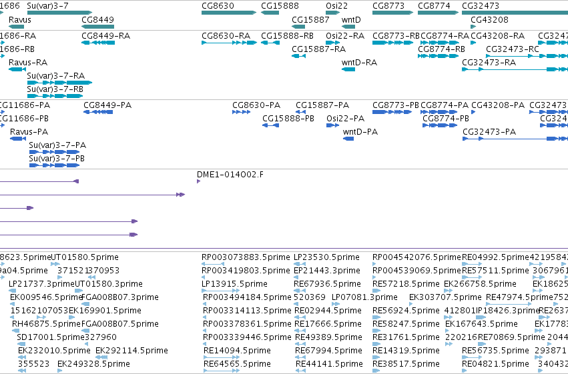568x374 pixels.
Task: Select EST RP003419803.5prime
Action: 204,277
